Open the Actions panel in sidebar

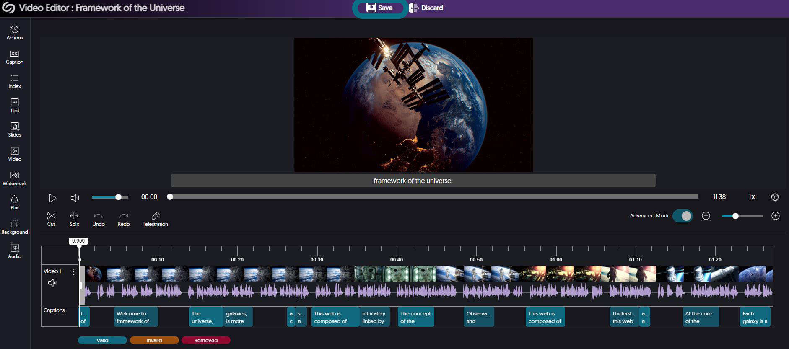(15, 33)
